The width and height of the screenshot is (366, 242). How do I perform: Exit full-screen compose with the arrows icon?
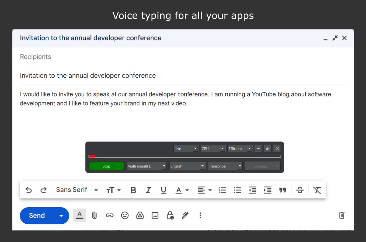click(x=335, y=38)
